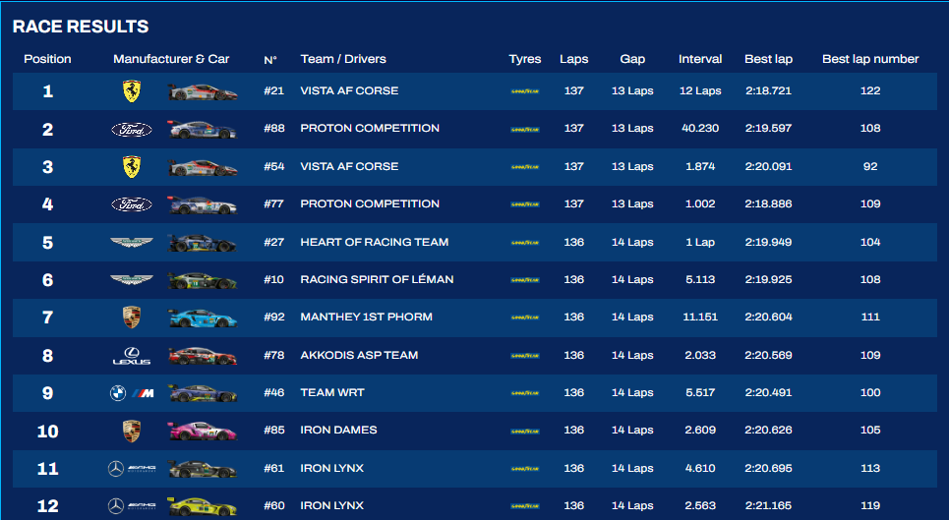Click Goodyear tyre logo in #46 row
Image resolution: width=949 pixels, height=520 pixels.
[x=525, y=393]
